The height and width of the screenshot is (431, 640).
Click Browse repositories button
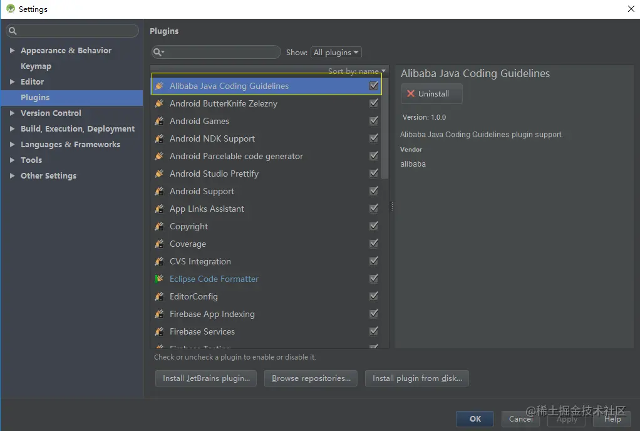pos(311,378)
